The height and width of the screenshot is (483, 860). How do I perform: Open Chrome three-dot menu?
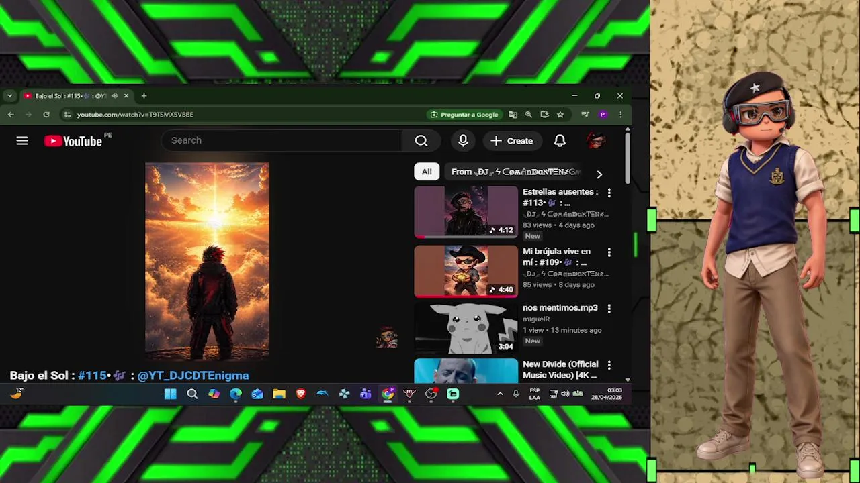620,115
